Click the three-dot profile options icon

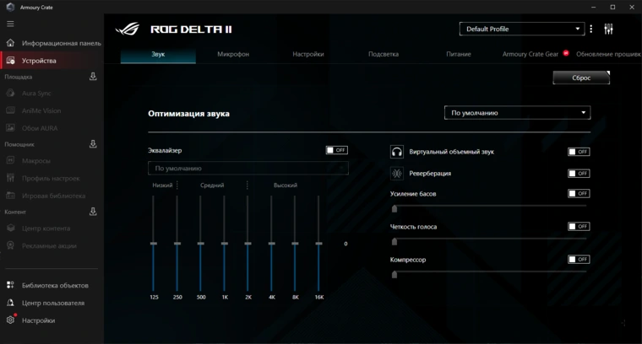590,29
